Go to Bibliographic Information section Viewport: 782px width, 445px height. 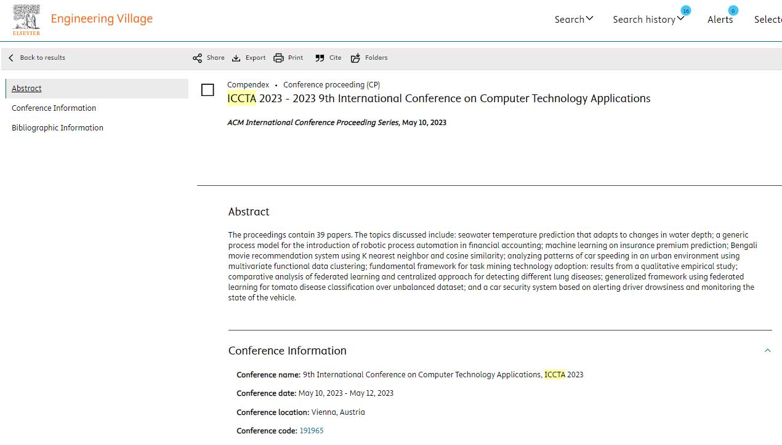57,128
